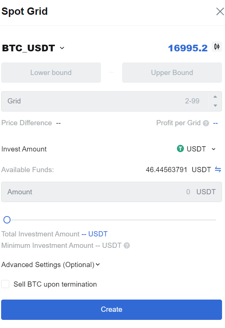Increase grid count with up arrow

click(215, 97)
